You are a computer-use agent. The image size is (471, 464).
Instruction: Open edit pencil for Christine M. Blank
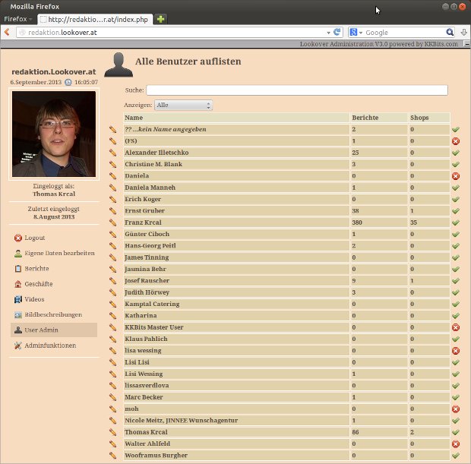(x=112, y=164)
